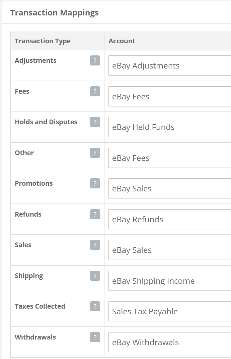Click the Sales row help icon
This screenshot has width=231, height=359.
tap(95, 245)
